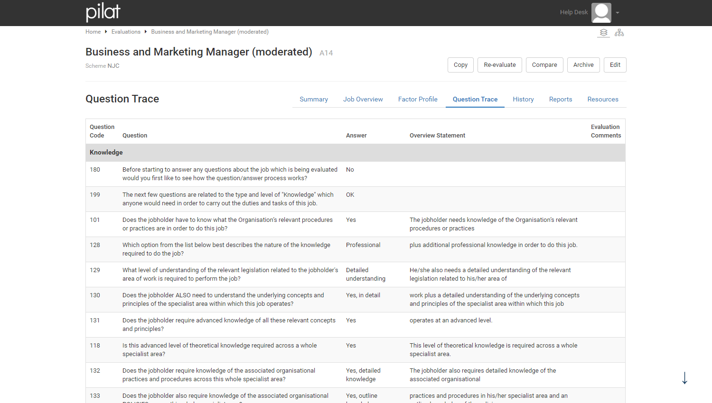Select question code 101
The height and width of the screenshot is (403, 712).
click(95, 220)
